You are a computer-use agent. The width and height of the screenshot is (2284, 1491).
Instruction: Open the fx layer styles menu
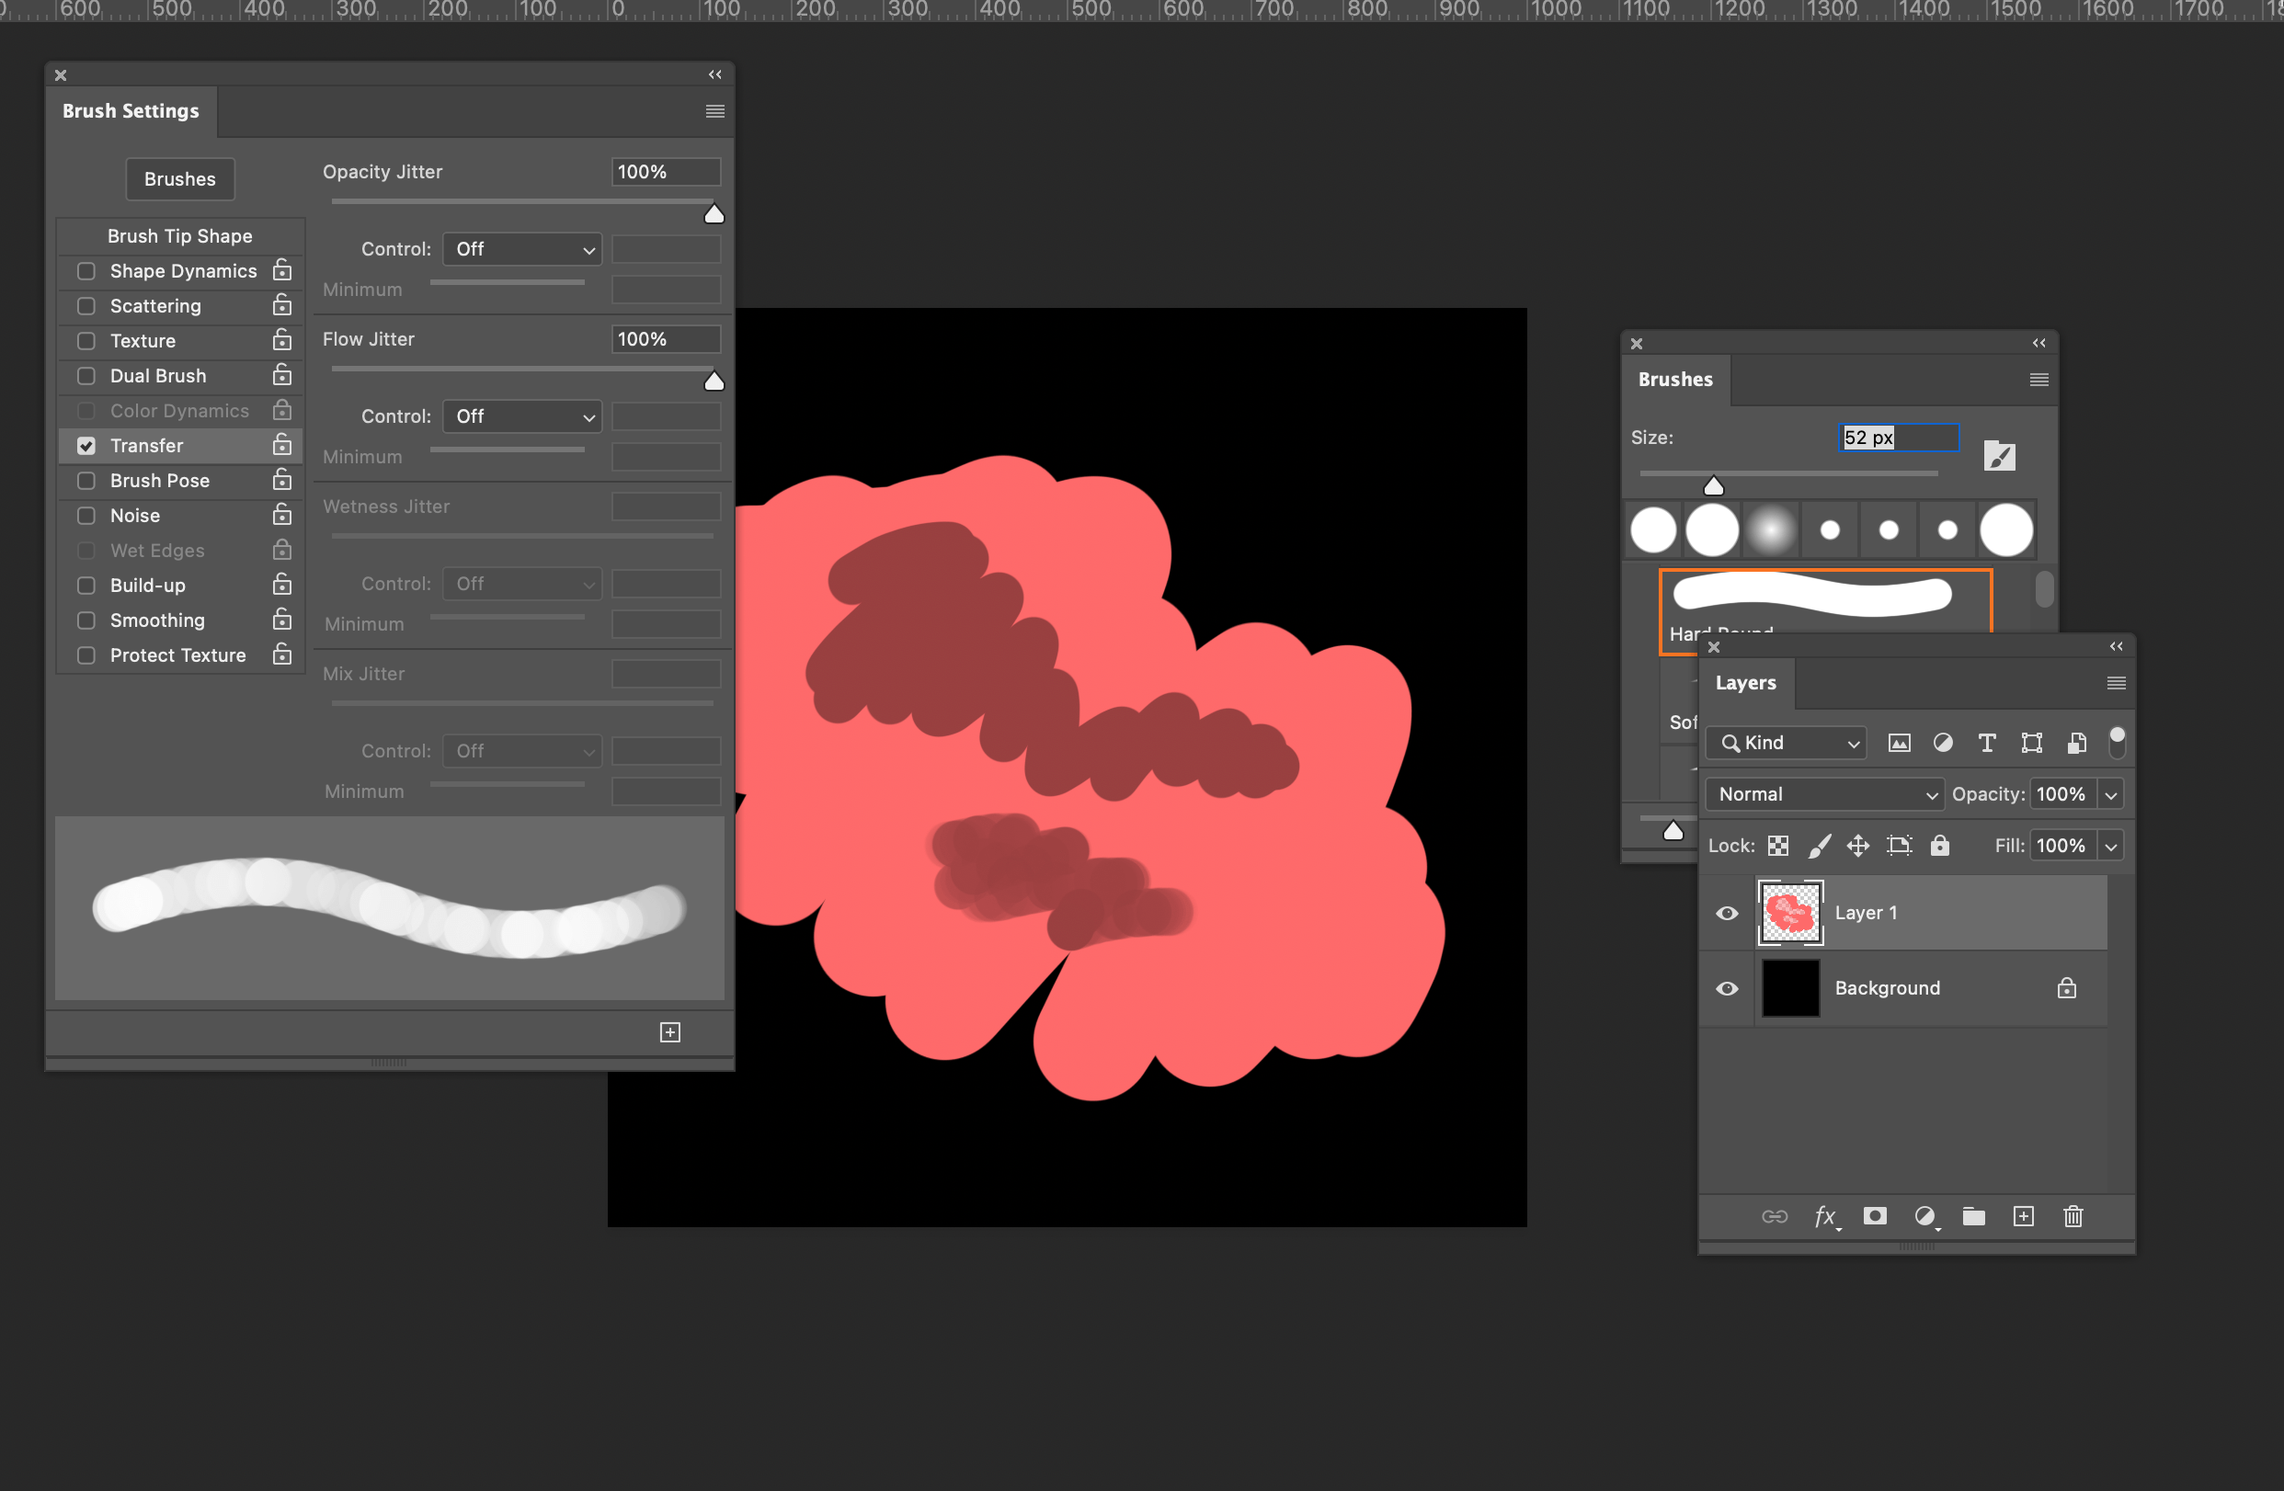[x=1826, y=1215]
